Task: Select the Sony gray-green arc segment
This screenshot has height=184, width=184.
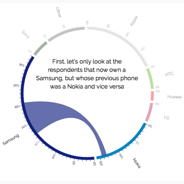Action: 41,48
